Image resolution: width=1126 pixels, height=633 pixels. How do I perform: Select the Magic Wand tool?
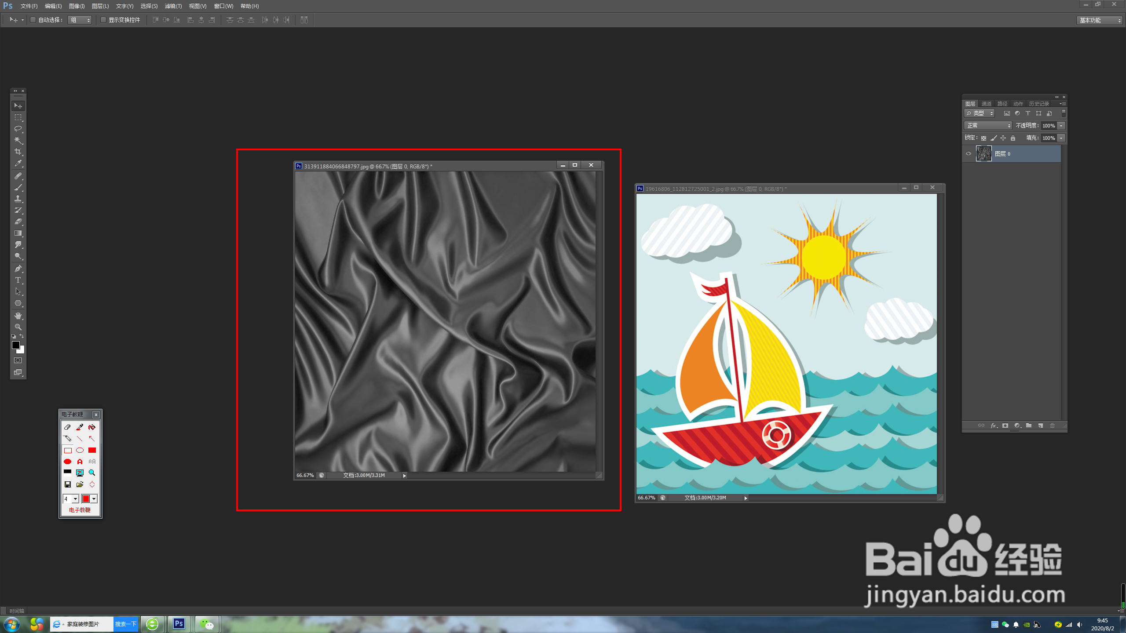click(x=18, y=140)
